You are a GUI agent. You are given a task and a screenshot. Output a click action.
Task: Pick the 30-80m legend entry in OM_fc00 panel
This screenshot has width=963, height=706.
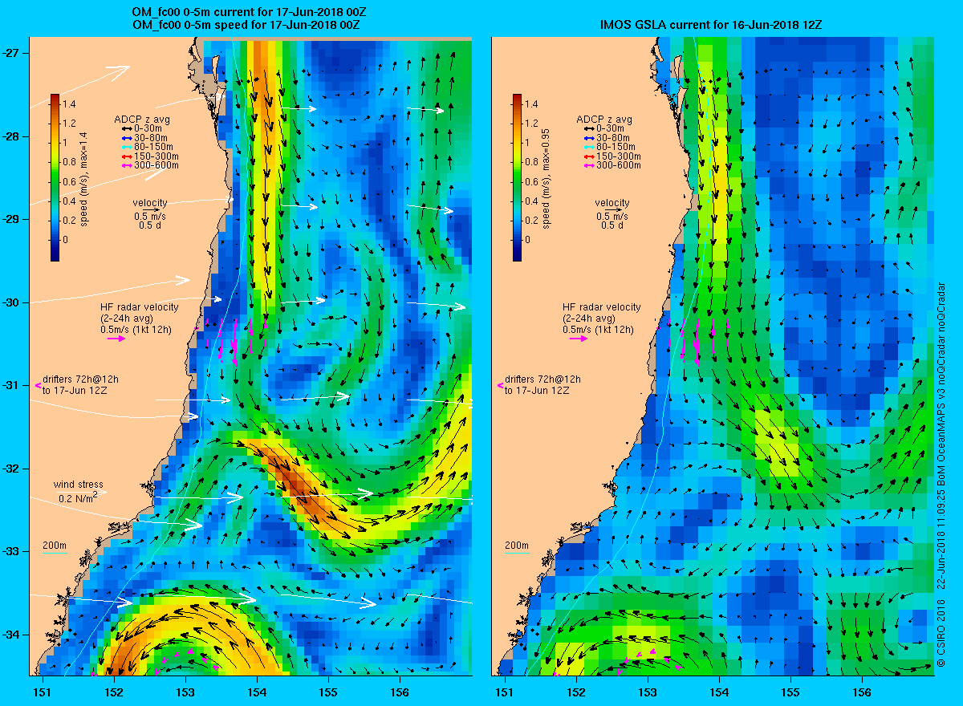coord(146,138)
